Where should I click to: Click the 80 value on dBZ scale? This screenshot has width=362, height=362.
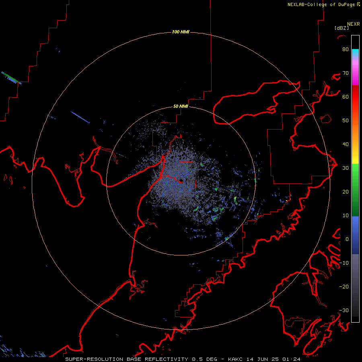click(346, 49)
